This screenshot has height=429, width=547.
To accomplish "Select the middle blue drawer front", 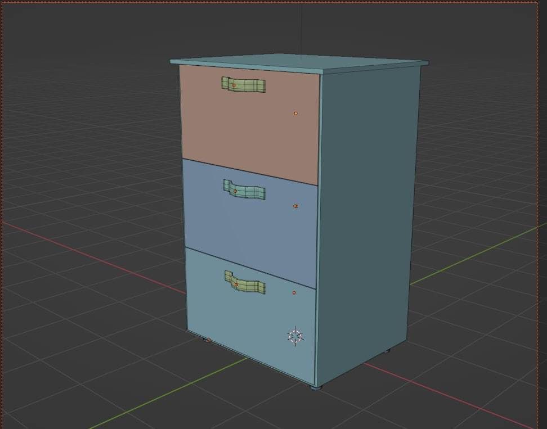I will (250, 223).
